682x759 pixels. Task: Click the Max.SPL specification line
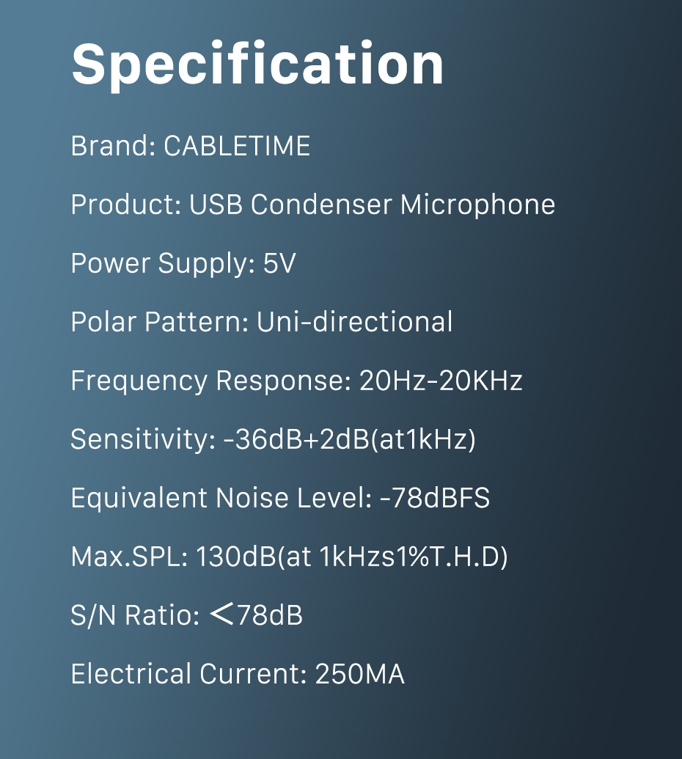coord(290,557)
